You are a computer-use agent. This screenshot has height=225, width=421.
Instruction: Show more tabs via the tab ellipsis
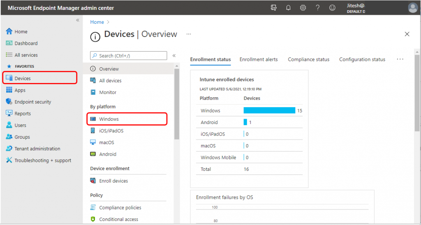pyautogui.click(x=400, y=59)
